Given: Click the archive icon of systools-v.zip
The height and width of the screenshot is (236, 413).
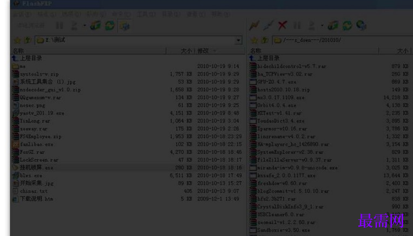Looking at the screenshot, I should click(16, 74).
